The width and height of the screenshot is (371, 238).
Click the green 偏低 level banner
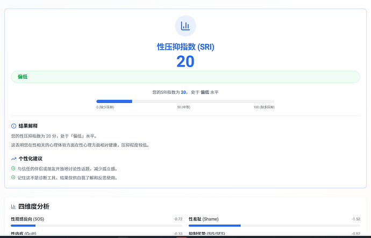185,77
